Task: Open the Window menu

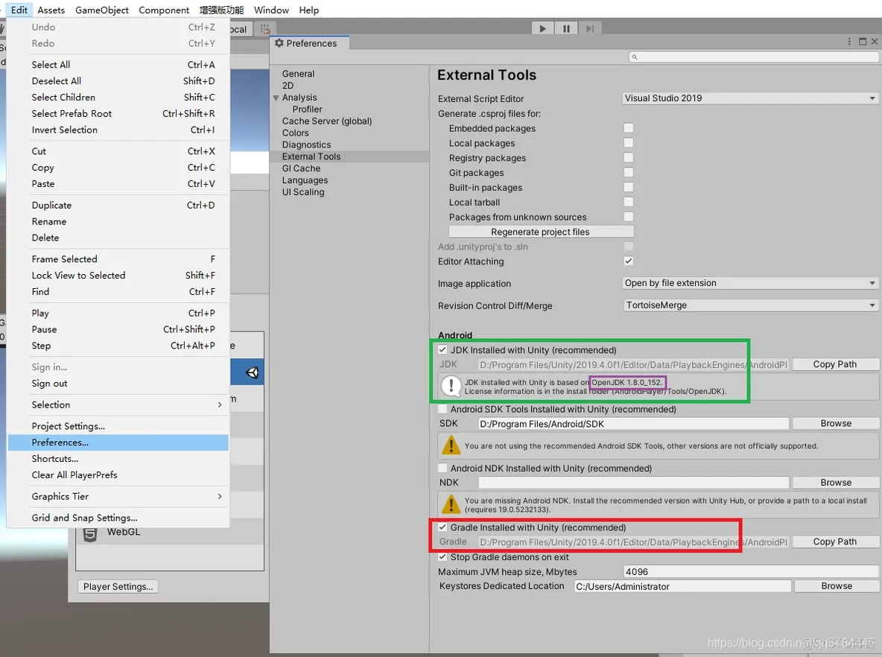Action: point(271,10)
